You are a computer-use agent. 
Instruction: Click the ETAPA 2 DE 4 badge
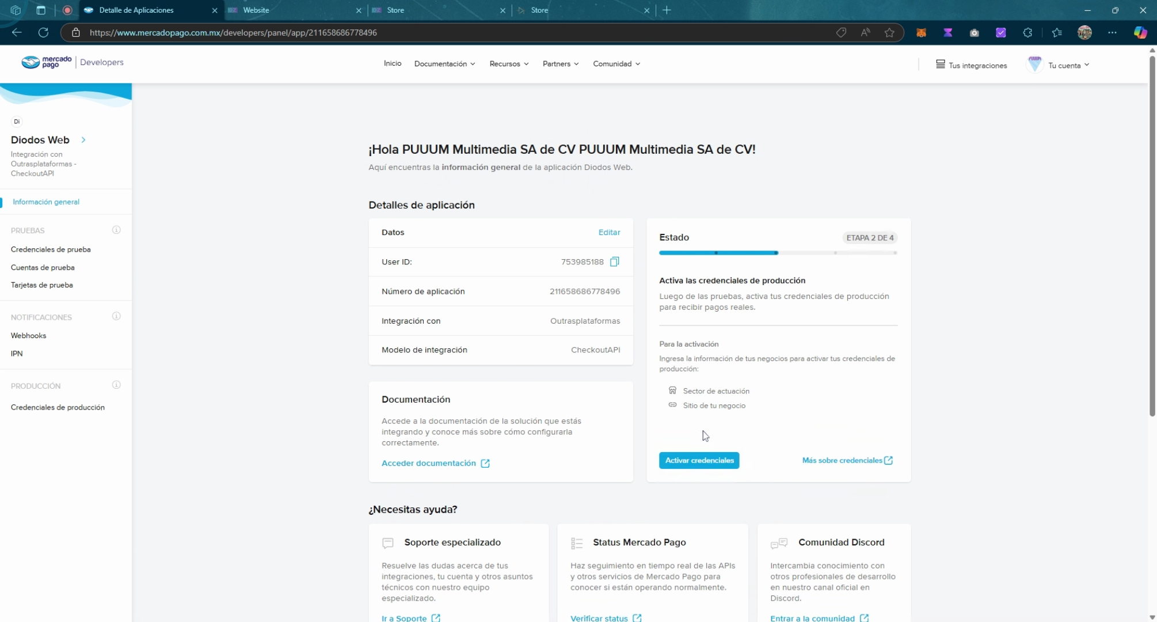pyautogui.click(x=870, y=238)
